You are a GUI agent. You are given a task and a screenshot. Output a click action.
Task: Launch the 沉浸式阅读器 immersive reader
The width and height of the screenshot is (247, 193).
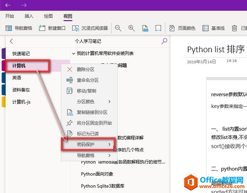[x=90, y=28]
